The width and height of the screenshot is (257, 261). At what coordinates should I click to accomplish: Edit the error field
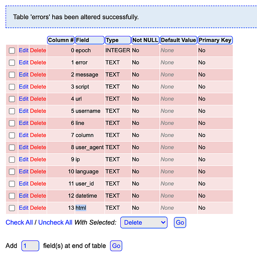[x=24, y=62]
